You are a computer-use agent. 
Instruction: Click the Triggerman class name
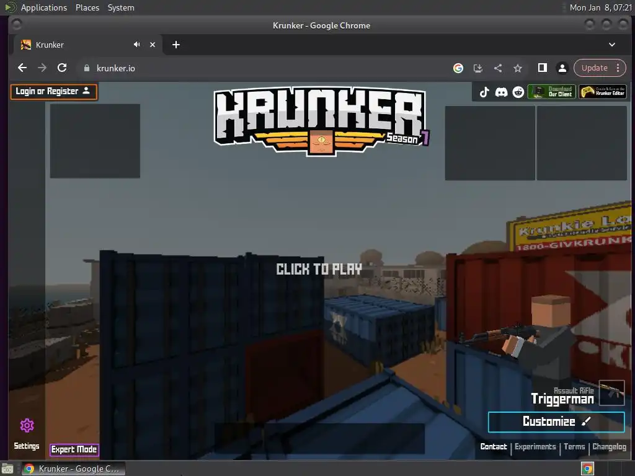tap(562, 399)
